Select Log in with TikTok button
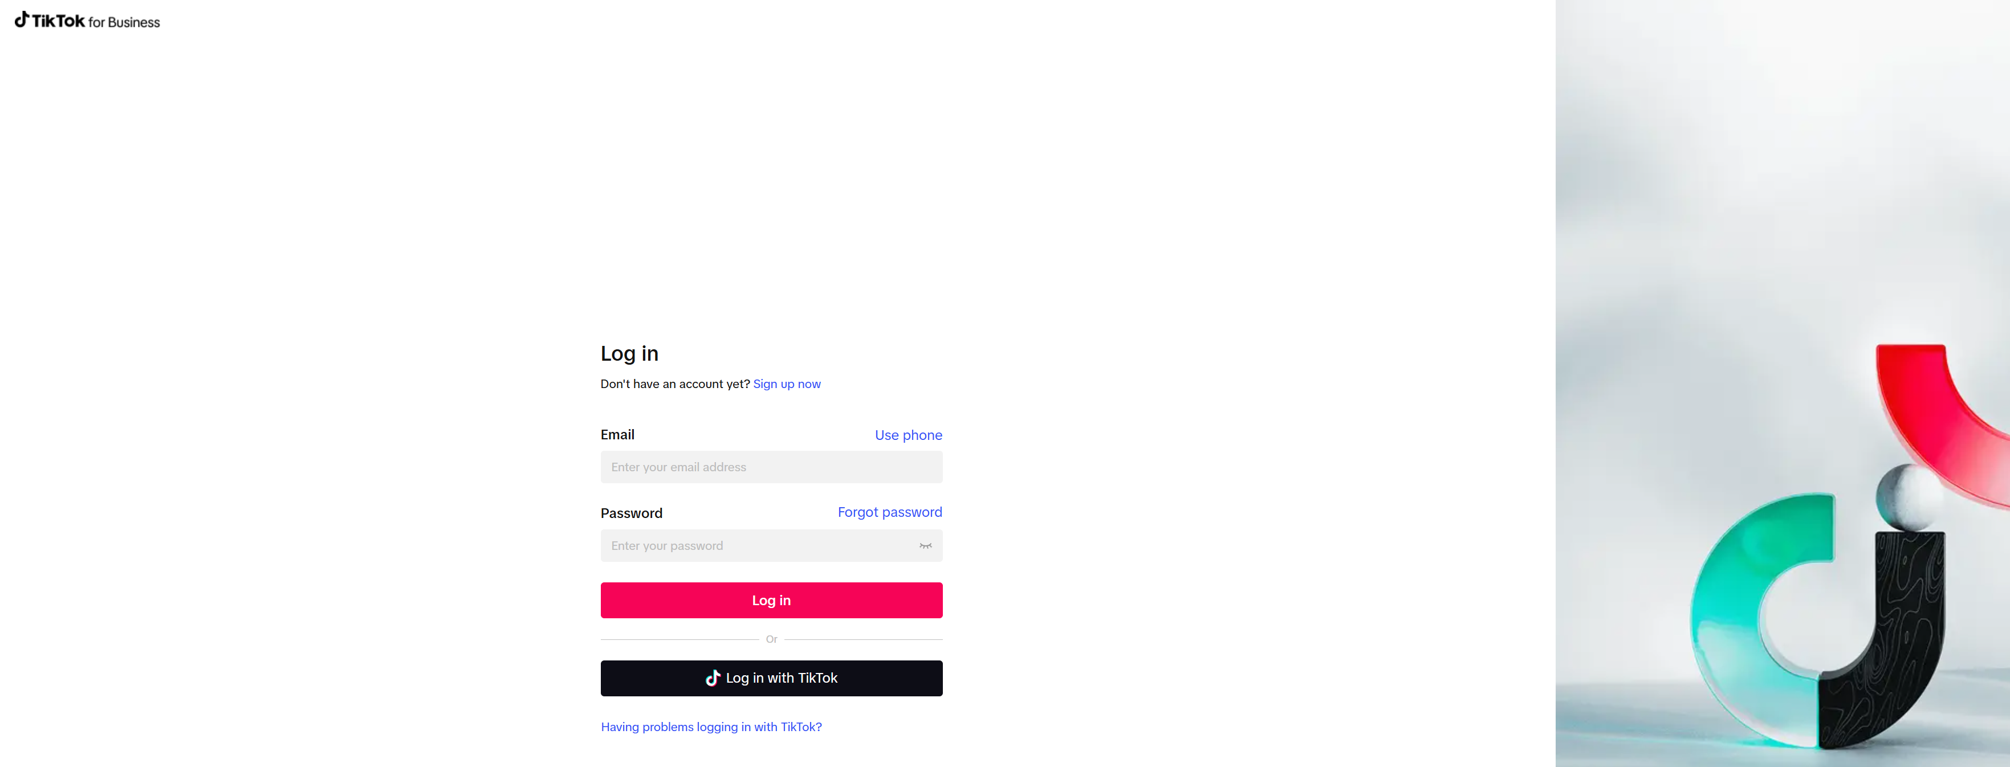Viewport: 2010px width, 767px height. [771, 678]
